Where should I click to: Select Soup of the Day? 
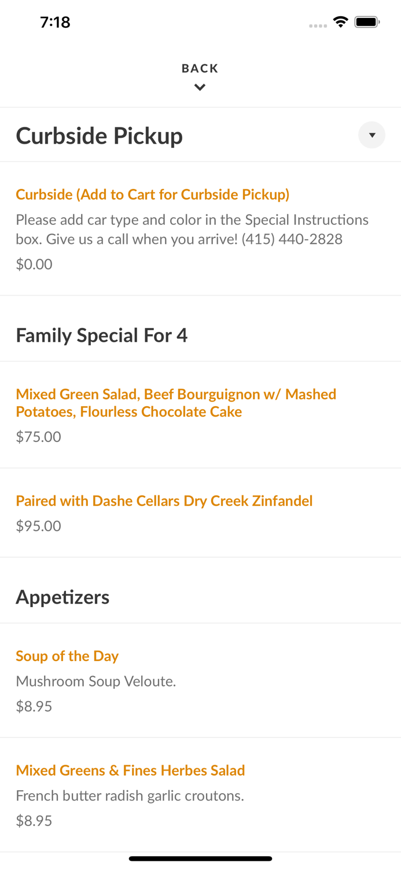(67, 656)
